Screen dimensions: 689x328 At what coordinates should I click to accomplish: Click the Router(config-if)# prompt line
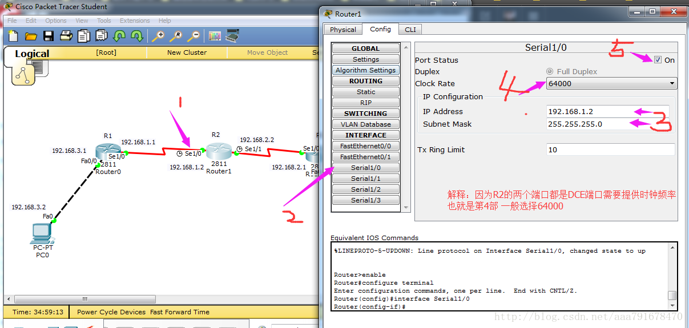[369, 307]
